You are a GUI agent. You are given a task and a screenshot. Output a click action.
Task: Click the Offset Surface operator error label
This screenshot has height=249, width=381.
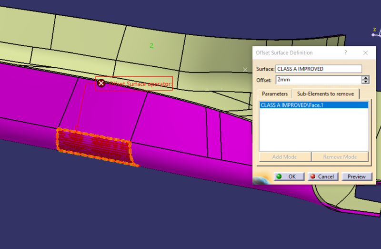pyautogui.click(x=140, y=84)
